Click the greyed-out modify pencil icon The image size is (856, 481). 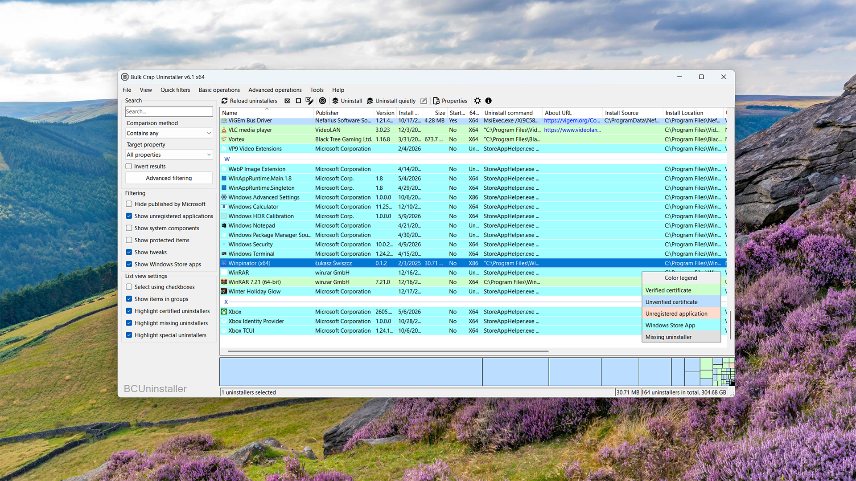click(x=424, y=101)
